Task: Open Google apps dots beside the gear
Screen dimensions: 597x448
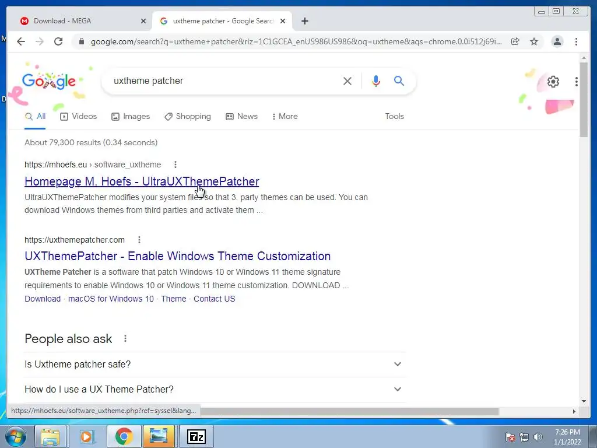Action: [577, 81]
